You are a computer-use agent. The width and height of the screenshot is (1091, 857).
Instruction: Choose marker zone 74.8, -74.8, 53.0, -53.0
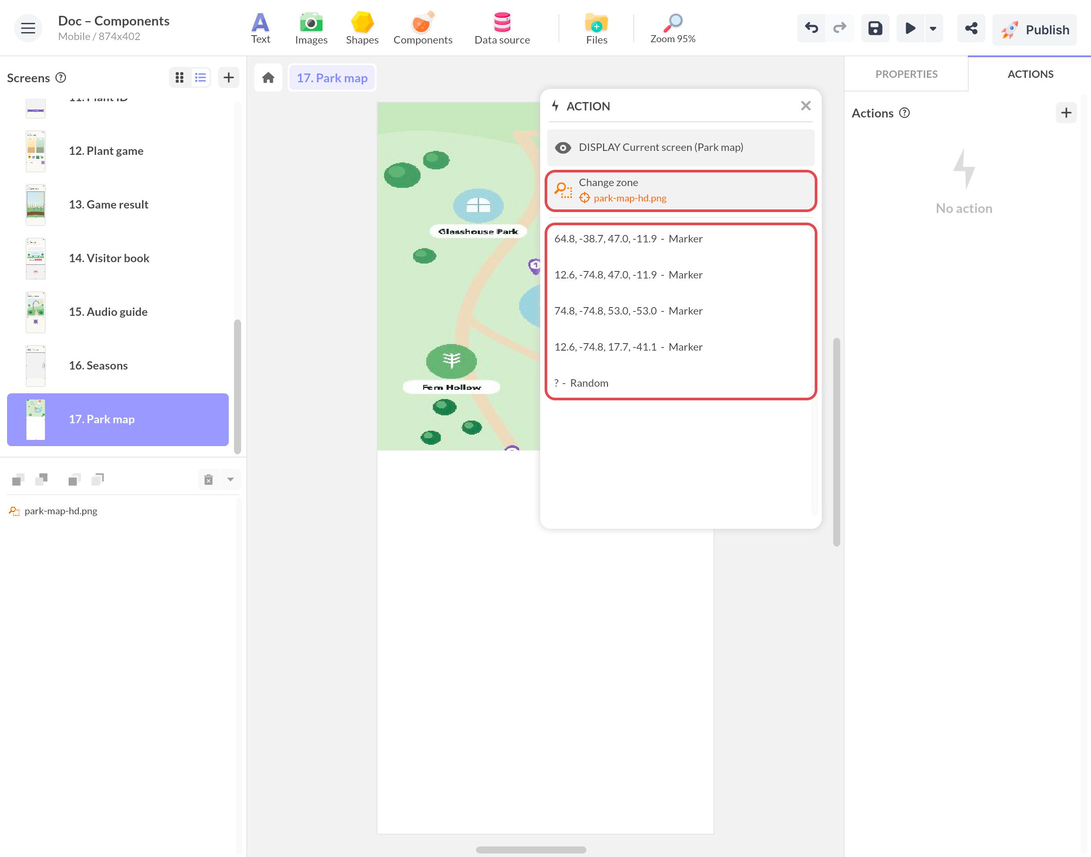point(681,311)
